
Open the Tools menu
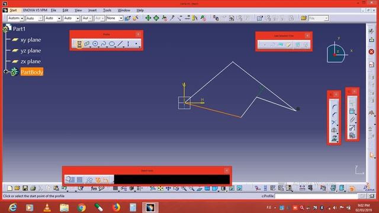click(107, 11)
